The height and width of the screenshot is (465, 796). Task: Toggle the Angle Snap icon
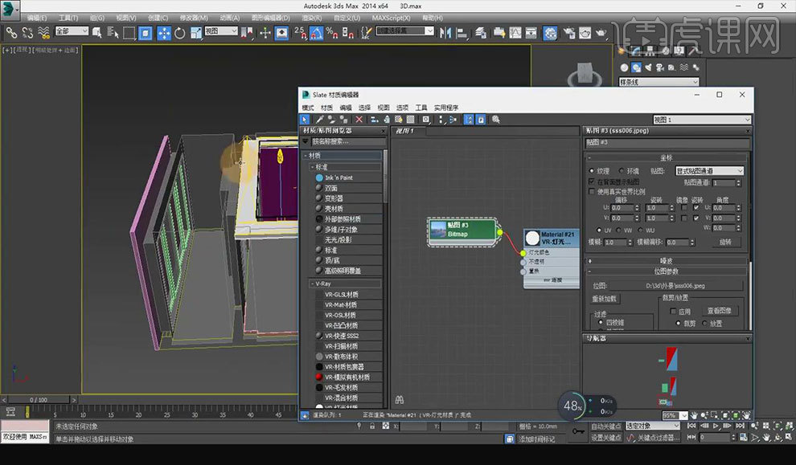pos(316,34)
